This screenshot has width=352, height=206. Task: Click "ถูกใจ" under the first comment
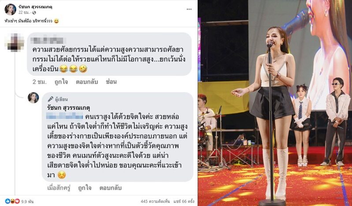click(x=61, y=82)
